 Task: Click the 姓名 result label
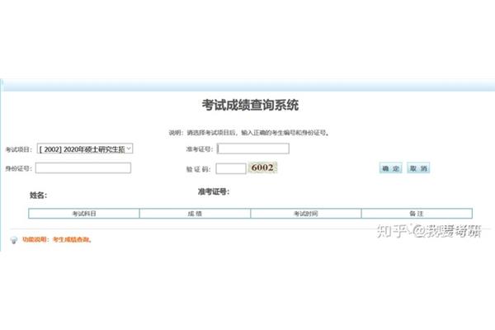coord(39,196)
